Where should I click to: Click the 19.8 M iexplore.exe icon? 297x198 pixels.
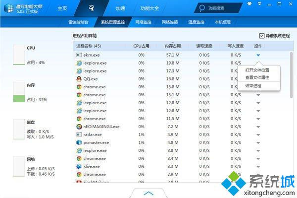[79, 63]
